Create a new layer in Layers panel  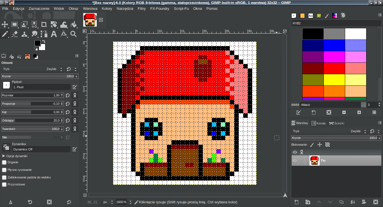pyautogui.click(x=296, y=202)
